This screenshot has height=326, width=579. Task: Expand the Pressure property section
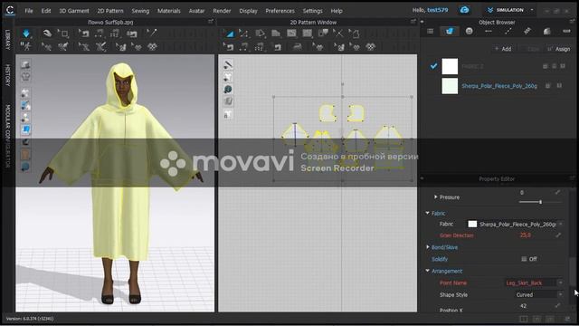(436, 197)
